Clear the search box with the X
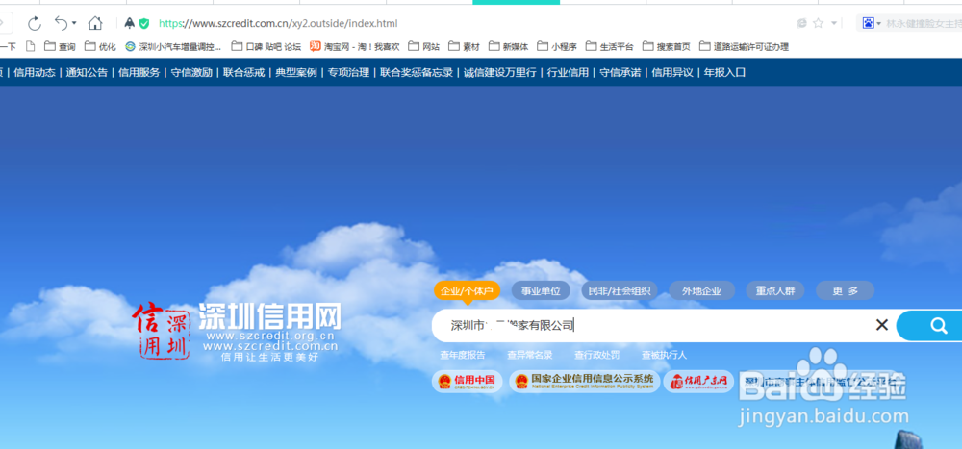This screenshot has width=962, height=449. click(882, 325)
